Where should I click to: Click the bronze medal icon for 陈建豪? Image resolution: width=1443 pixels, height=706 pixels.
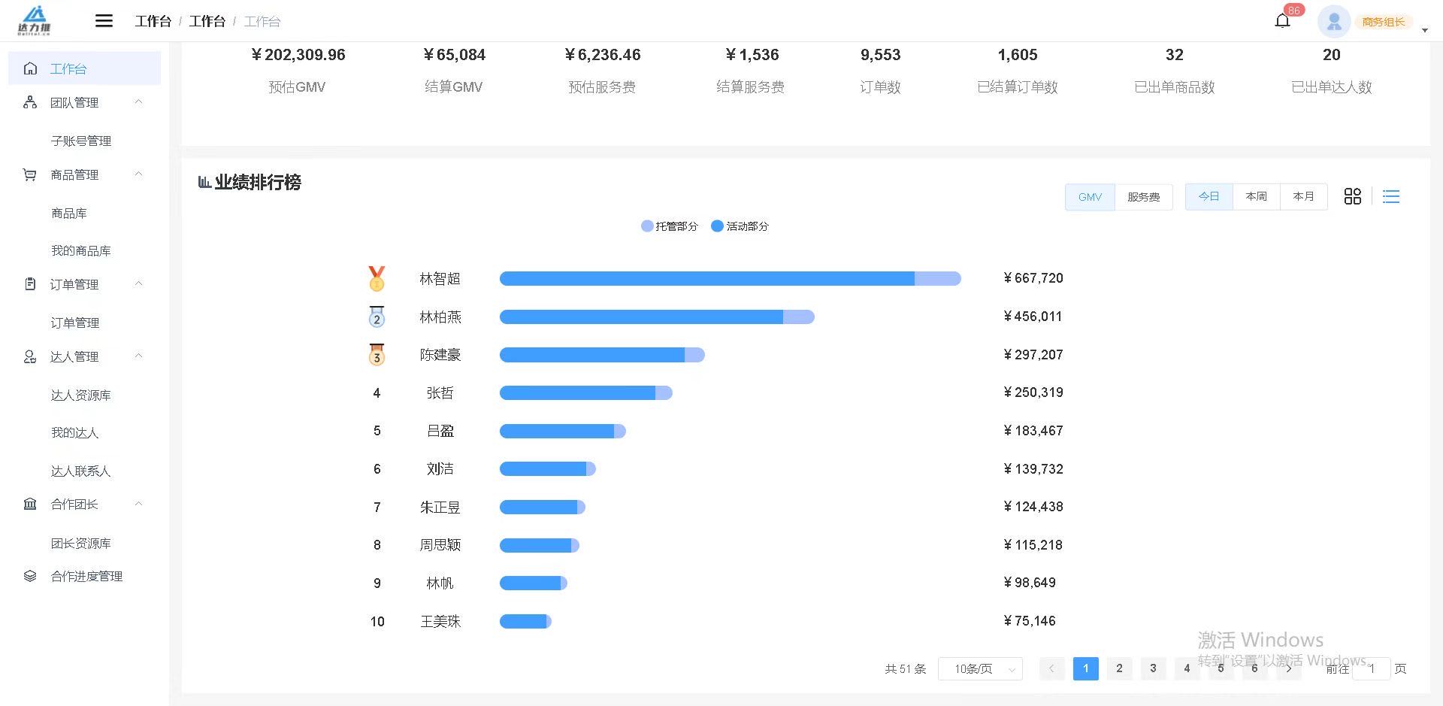377,354
